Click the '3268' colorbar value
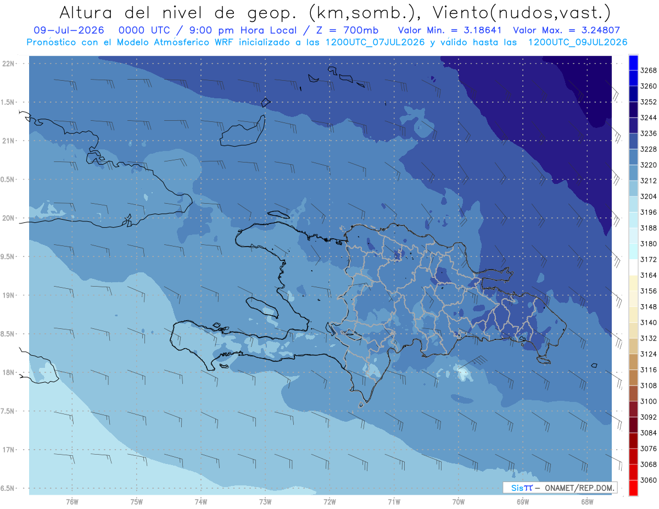Viewport: 659px width, 509px height. click(x=648, y=70)
